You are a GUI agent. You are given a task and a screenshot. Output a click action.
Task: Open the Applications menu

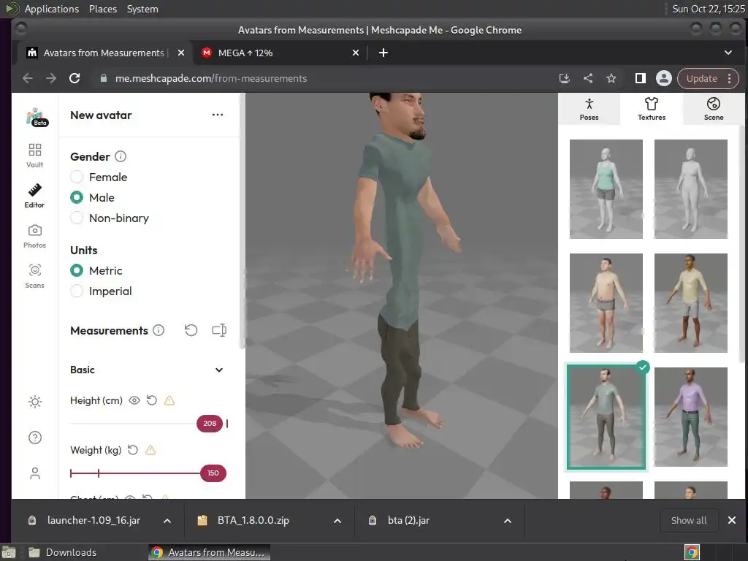[52, 9]
